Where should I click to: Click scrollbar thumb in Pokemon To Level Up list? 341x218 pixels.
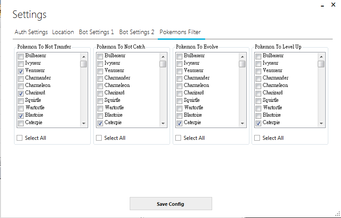[321, 64]
